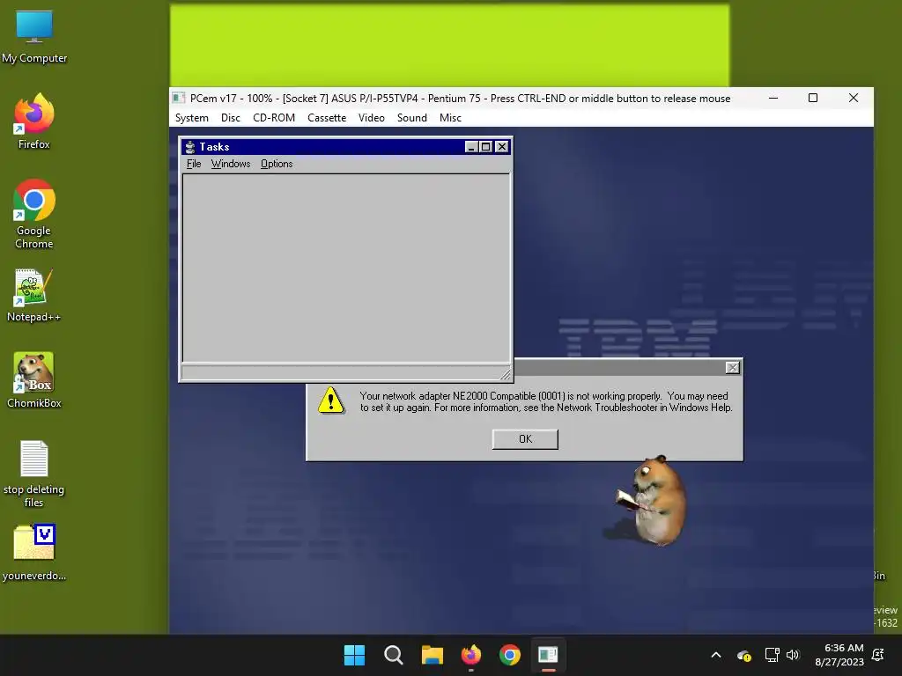
Task: Open the clock showing 6:36 AM
Action: pyautogui.click(x=839, y=655)
